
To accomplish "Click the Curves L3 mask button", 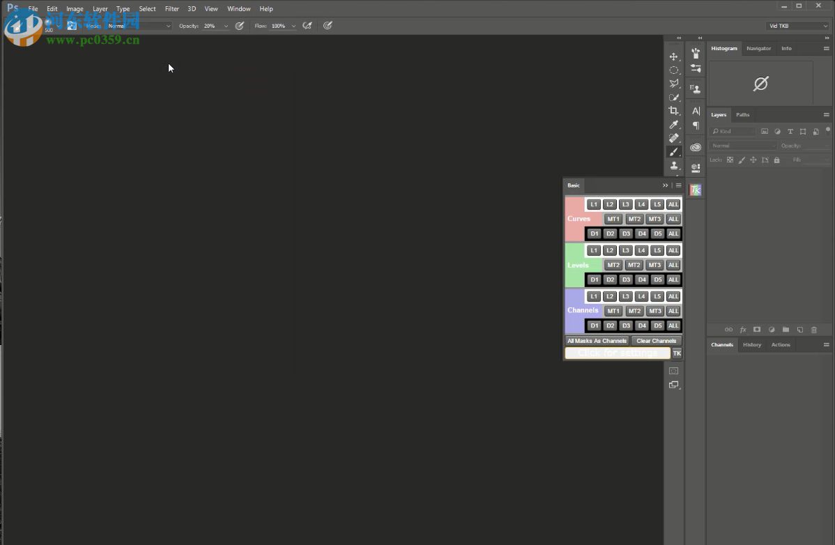I will click(x=625, y=204).
